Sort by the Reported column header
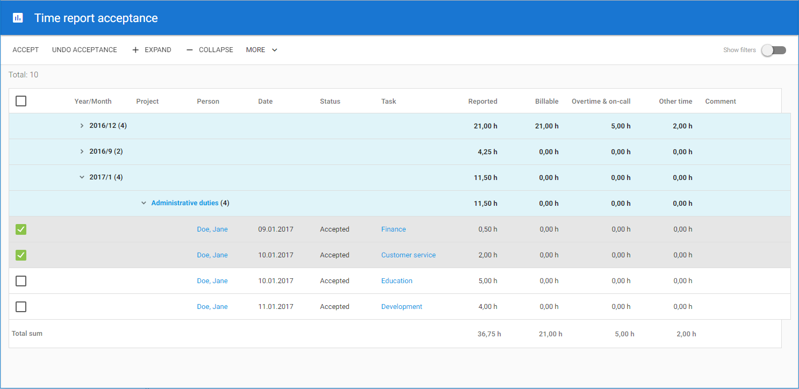Viewport: 799px width, 389px height. click(x=483, y=102)
